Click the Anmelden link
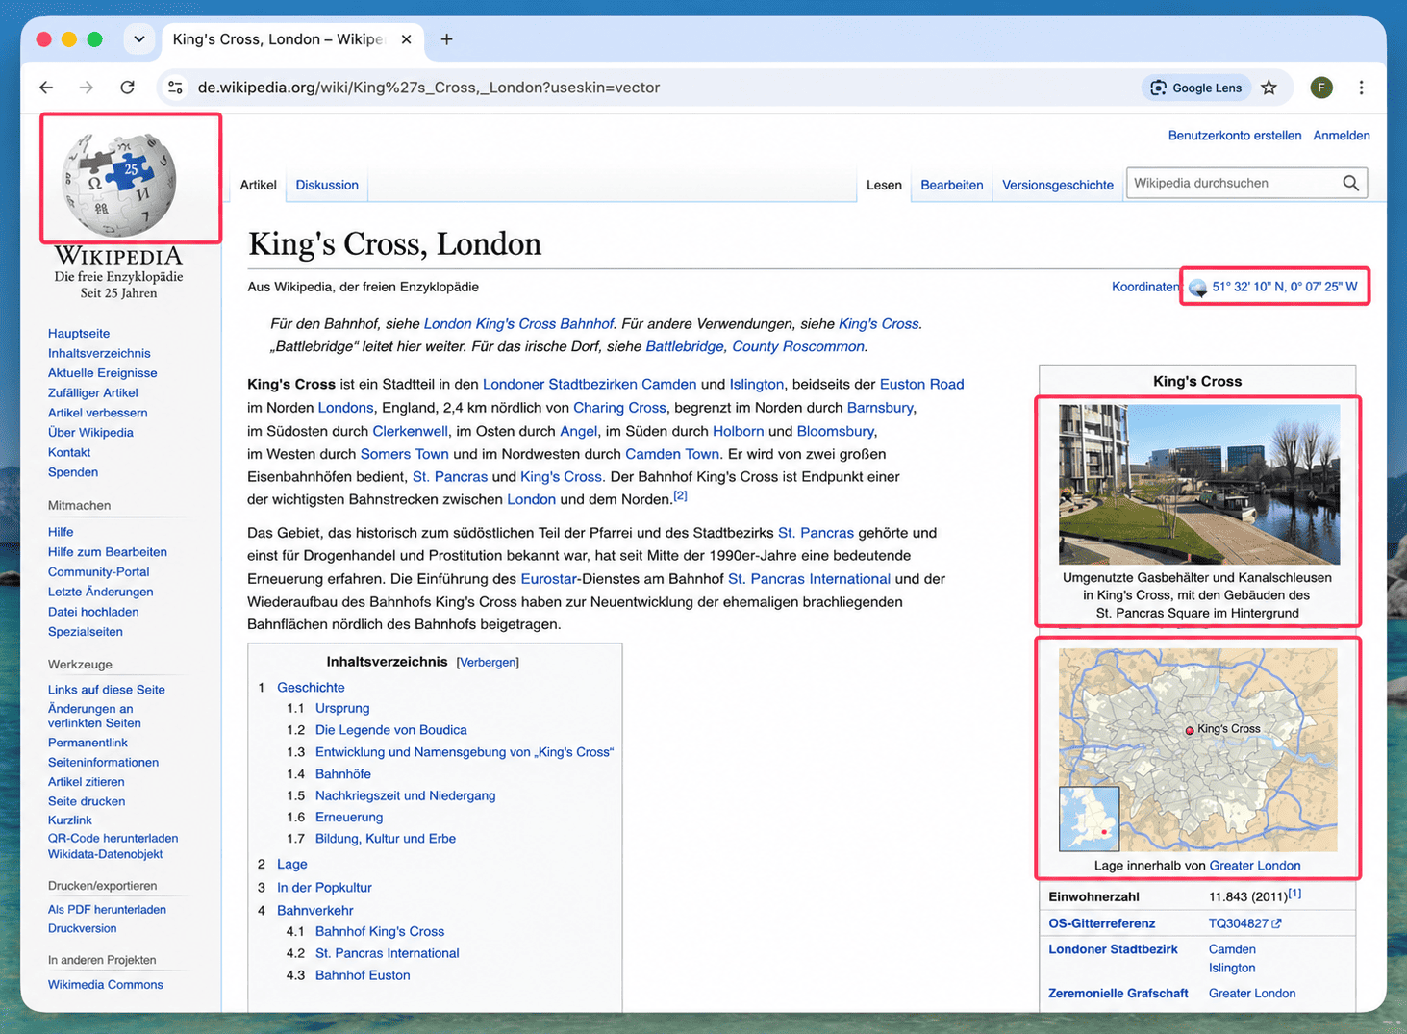Image resolution: width=1407 pixels, height=1034 pixels. point(1342,136)
